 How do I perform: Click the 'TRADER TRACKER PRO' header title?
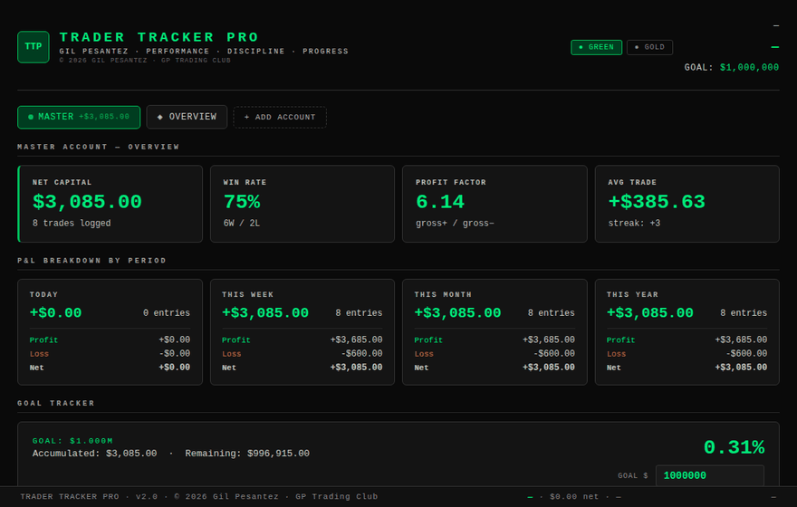pyautogui.click(x=159, y=37)
